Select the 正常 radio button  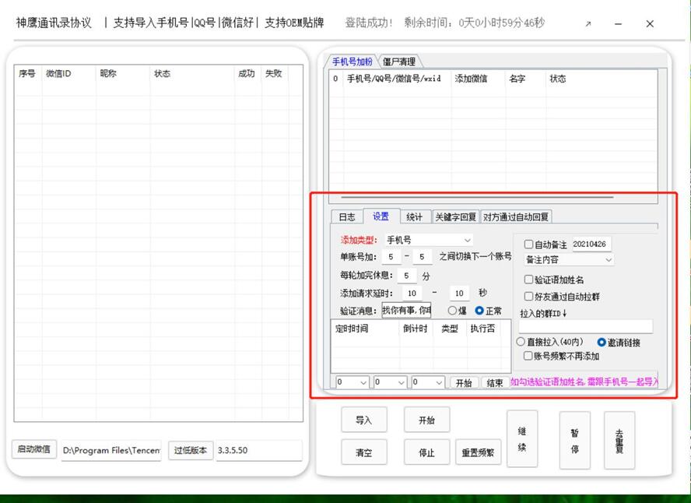coord(479,311)
